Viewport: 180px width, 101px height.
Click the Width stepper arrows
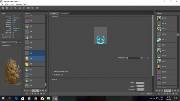[136, 83]
